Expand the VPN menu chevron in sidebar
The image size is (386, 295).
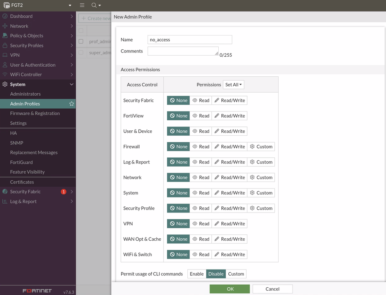click(71, 55)
